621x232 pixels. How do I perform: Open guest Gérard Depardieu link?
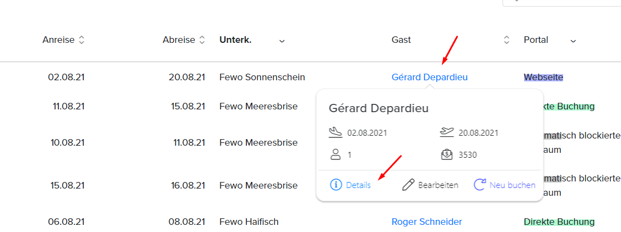(429, 77)
